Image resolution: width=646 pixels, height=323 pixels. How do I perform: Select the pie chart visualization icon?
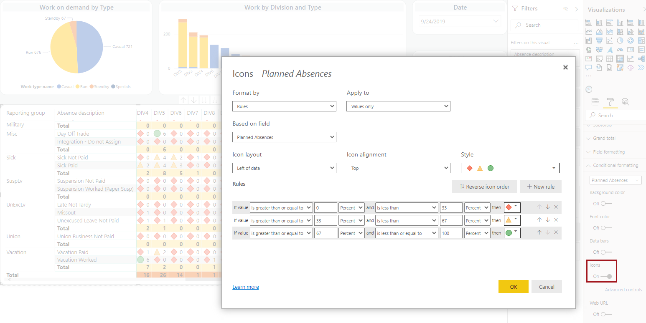click(620, 40)
